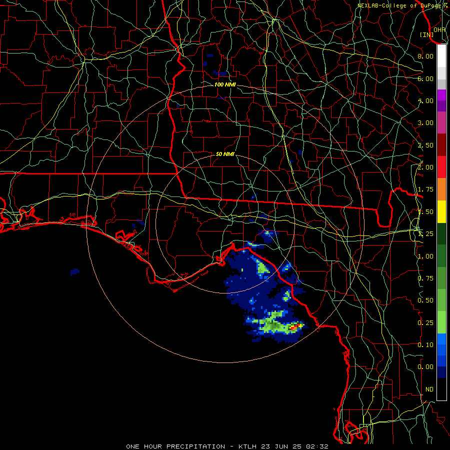Pick the light blue legend swatch
The image size is (450, 450).
441,339
